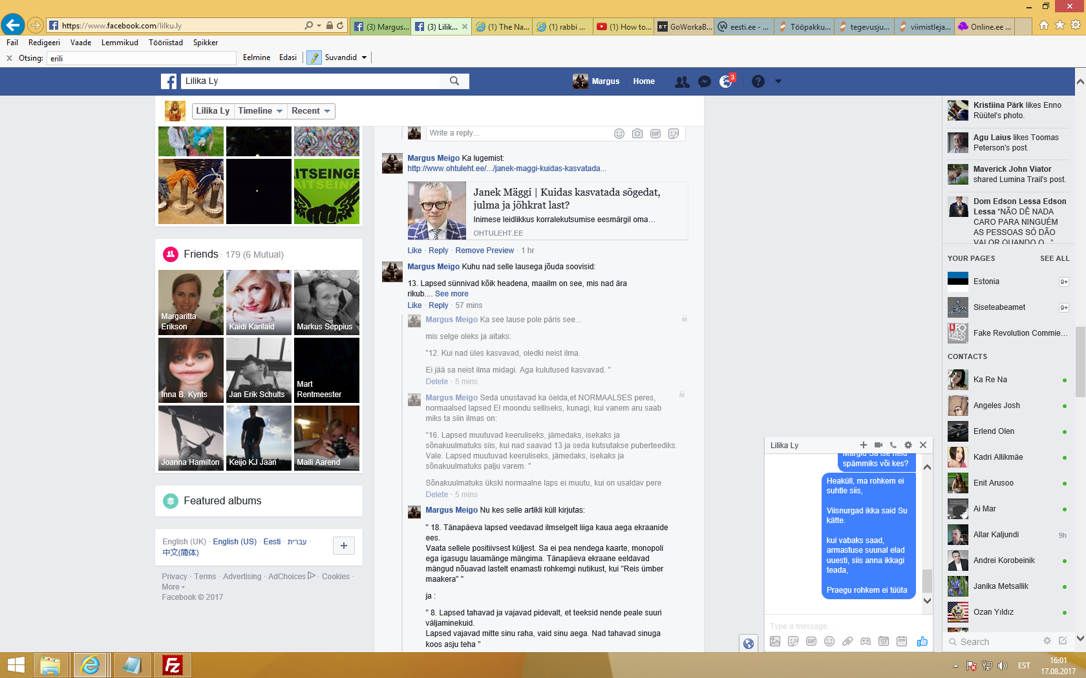Open Messenger icon in the blue bar
This screenshot has width=1086, height=678.
coord(705,82)
